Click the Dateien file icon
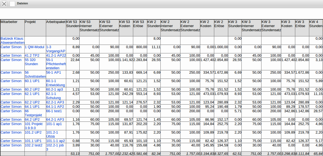The width and height of the screenshot is (323, 156). [x=12, y=4]
